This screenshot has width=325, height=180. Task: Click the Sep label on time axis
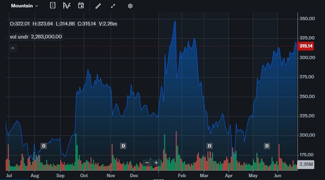pos(60,175)
